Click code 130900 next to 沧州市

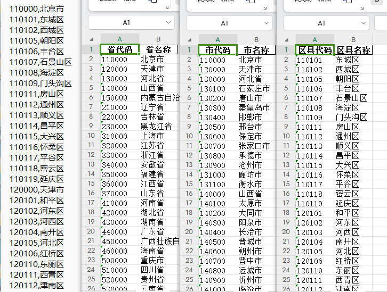tap(217, 165)
